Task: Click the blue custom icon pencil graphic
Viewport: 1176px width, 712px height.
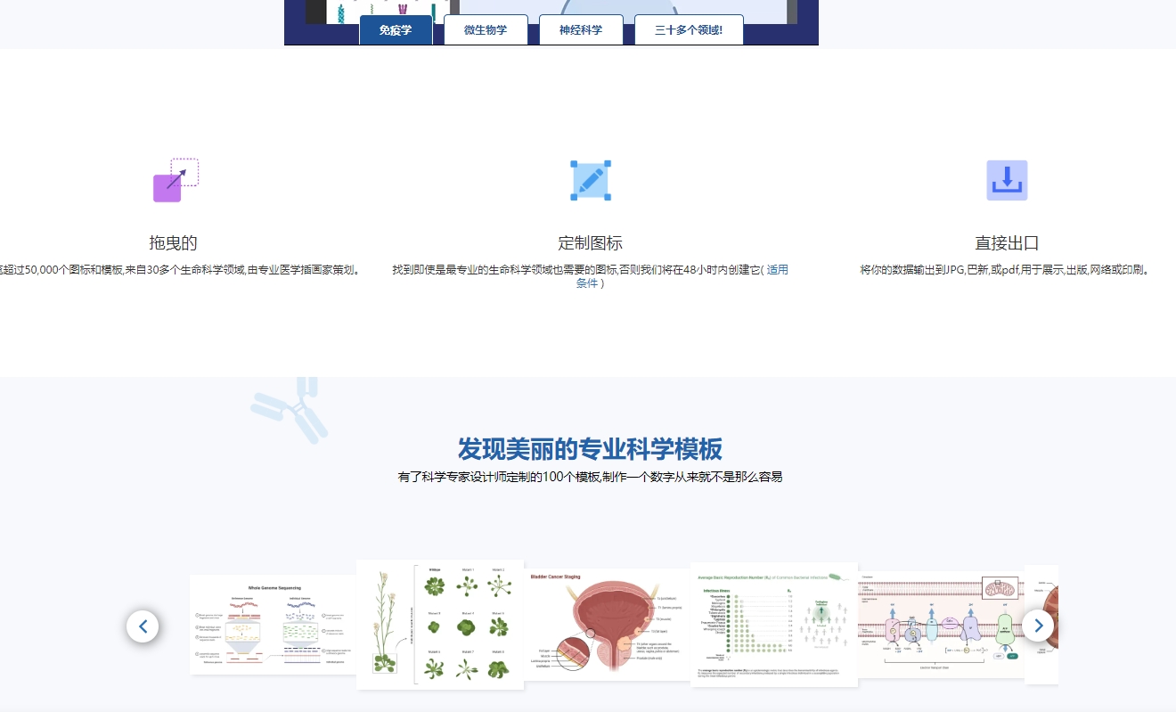Action: pos(591,180)
